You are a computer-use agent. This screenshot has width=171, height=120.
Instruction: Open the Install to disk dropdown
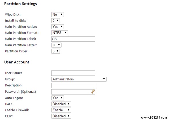pyautogui.click(x=56, y=21)
